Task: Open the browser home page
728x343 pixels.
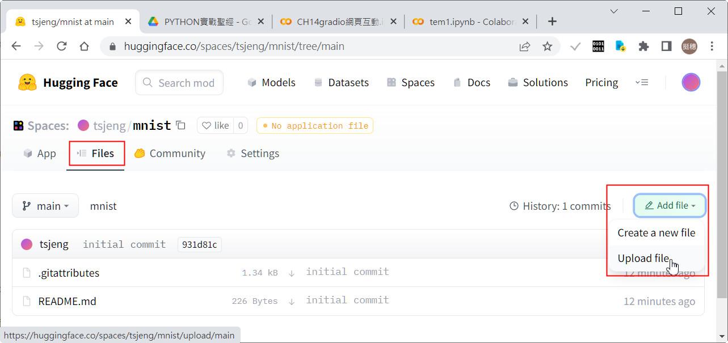Action: [84, 46]
